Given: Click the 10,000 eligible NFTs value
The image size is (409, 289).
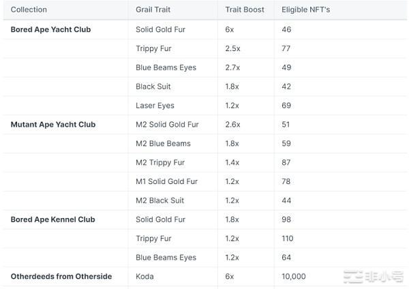Looking at the screenshot, I should pos(294,277).
